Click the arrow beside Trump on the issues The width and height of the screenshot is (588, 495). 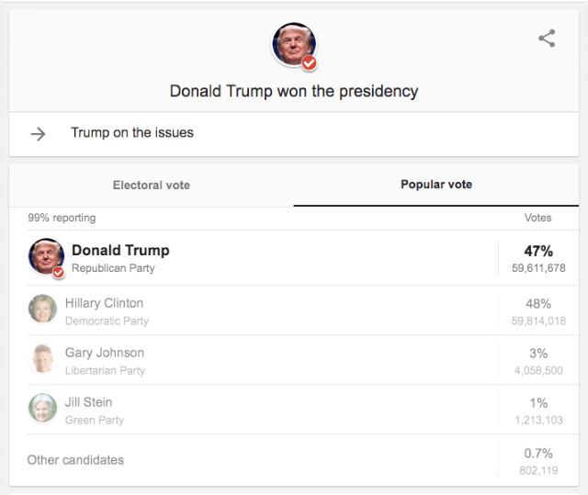tap(38, 134)
